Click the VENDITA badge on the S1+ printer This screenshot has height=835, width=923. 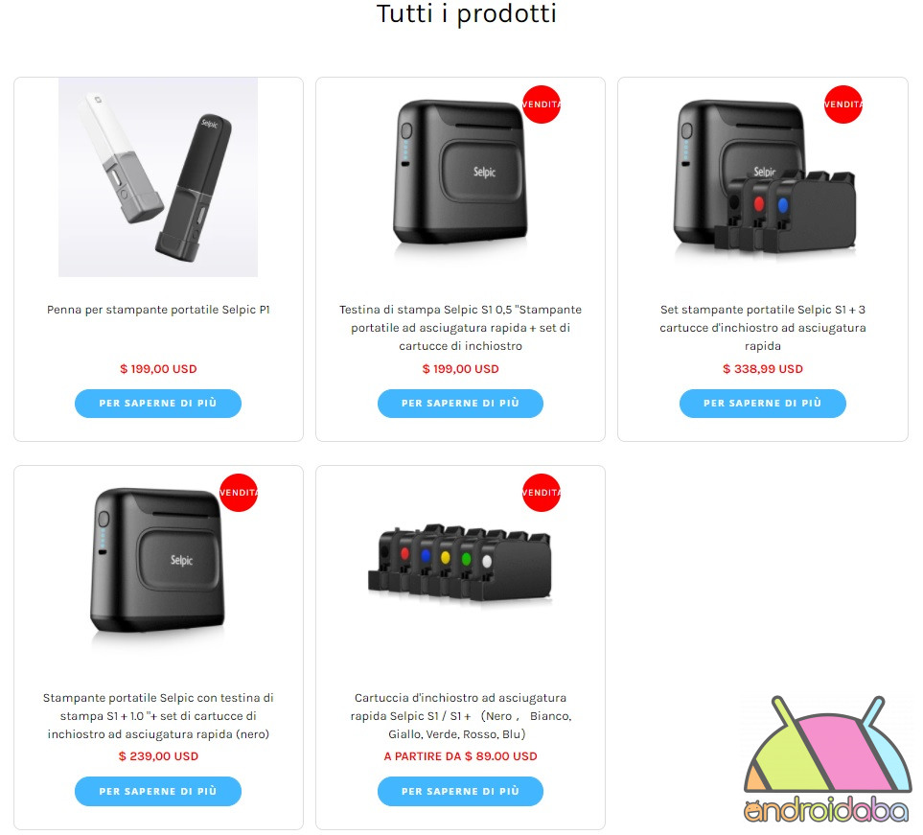[x=239, y=493]
